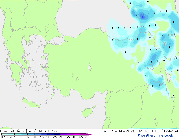Click the 35–40 mm legend swatch
The width and height of the screenshot is (179, 138).
point(70,134)
